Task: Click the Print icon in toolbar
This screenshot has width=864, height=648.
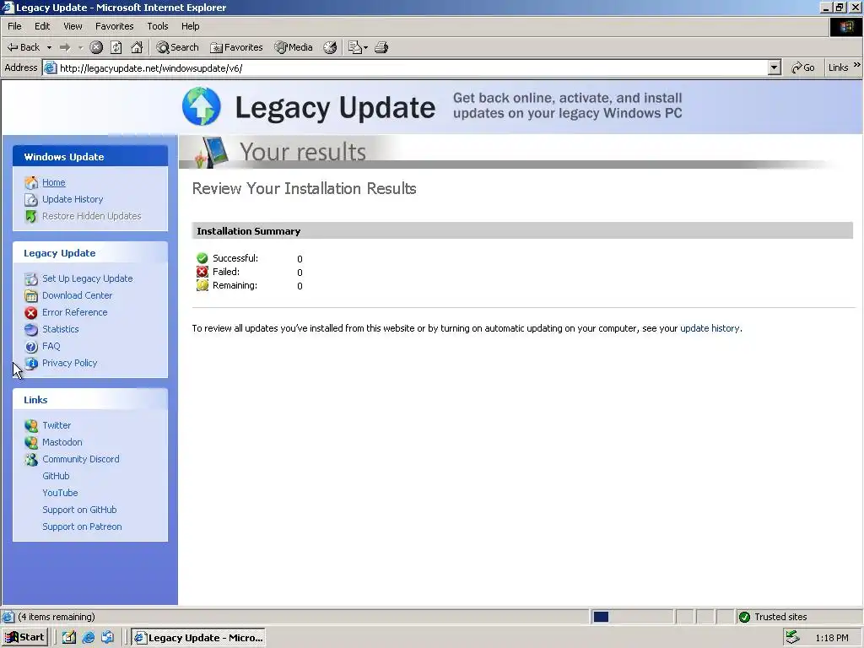Action: (381, 47)
